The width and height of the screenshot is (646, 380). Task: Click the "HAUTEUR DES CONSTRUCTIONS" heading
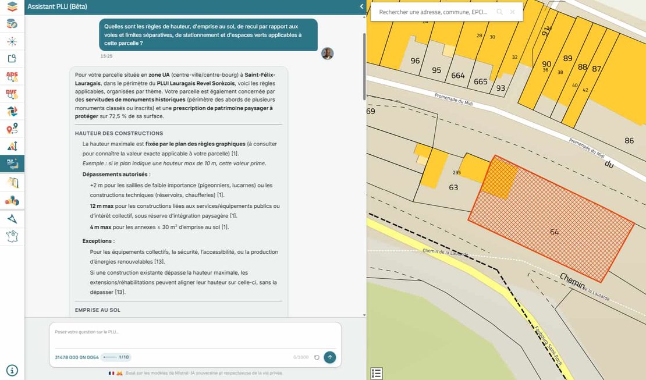(119, 133)
